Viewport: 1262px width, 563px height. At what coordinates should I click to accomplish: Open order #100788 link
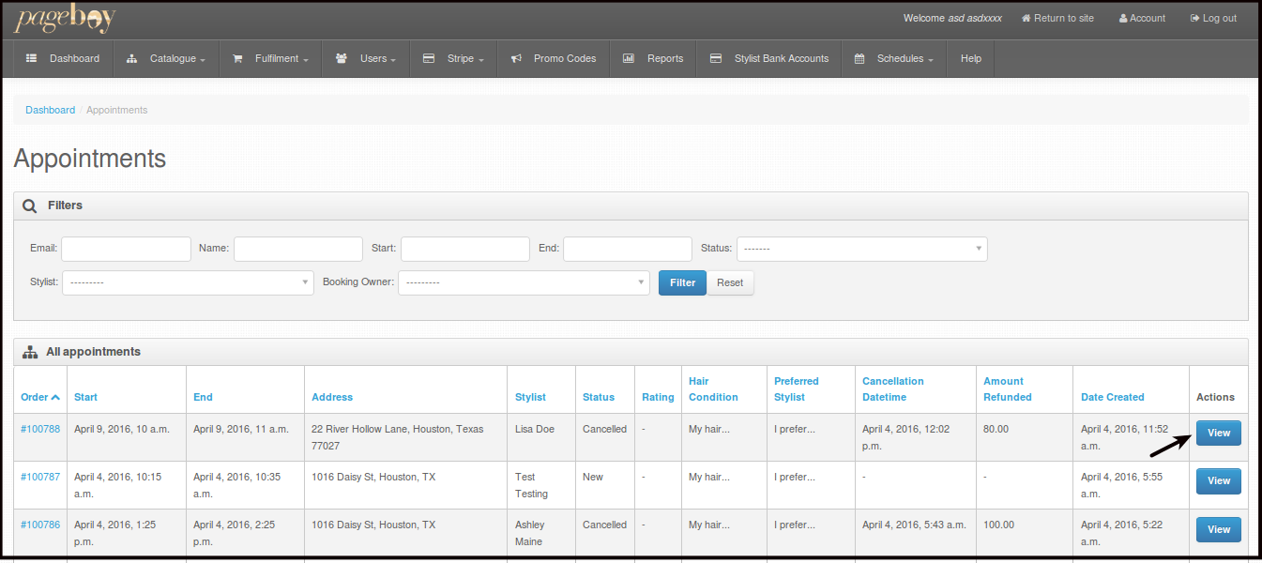point(40,429)
